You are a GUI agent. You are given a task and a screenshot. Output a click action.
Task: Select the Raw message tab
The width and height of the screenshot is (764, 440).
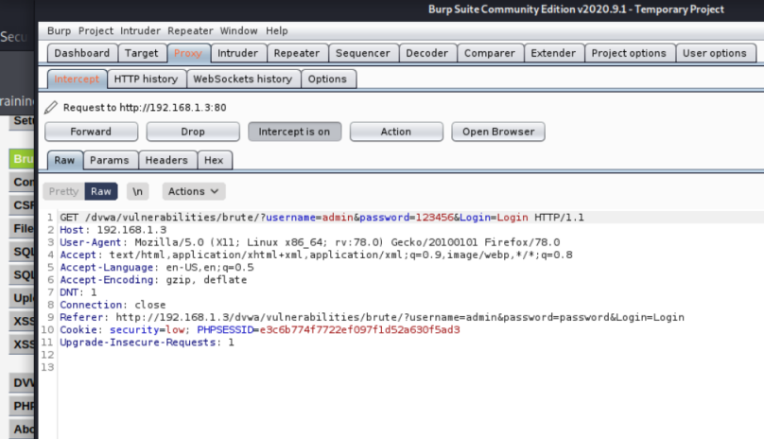(64, 160)
